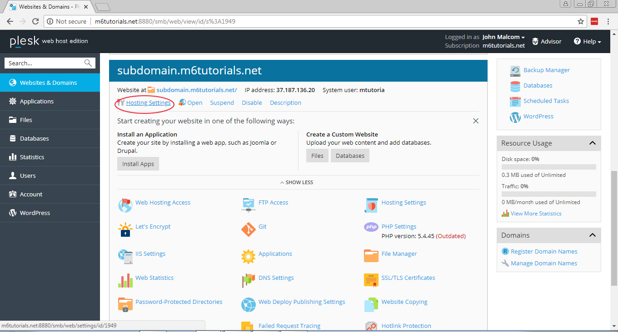Image resolution: width=618 pixels, height=332 pixels.
Task: Click the Backup Manager icon
Action: (515, 71)
